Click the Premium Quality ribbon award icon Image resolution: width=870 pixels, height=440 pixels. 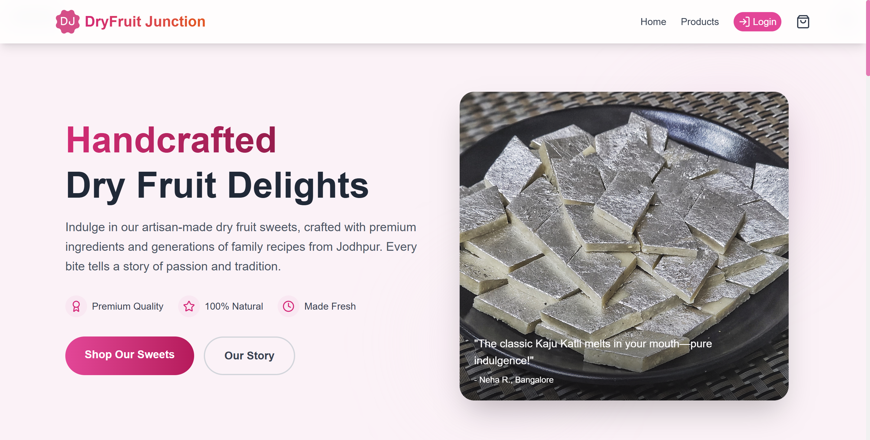76,306
